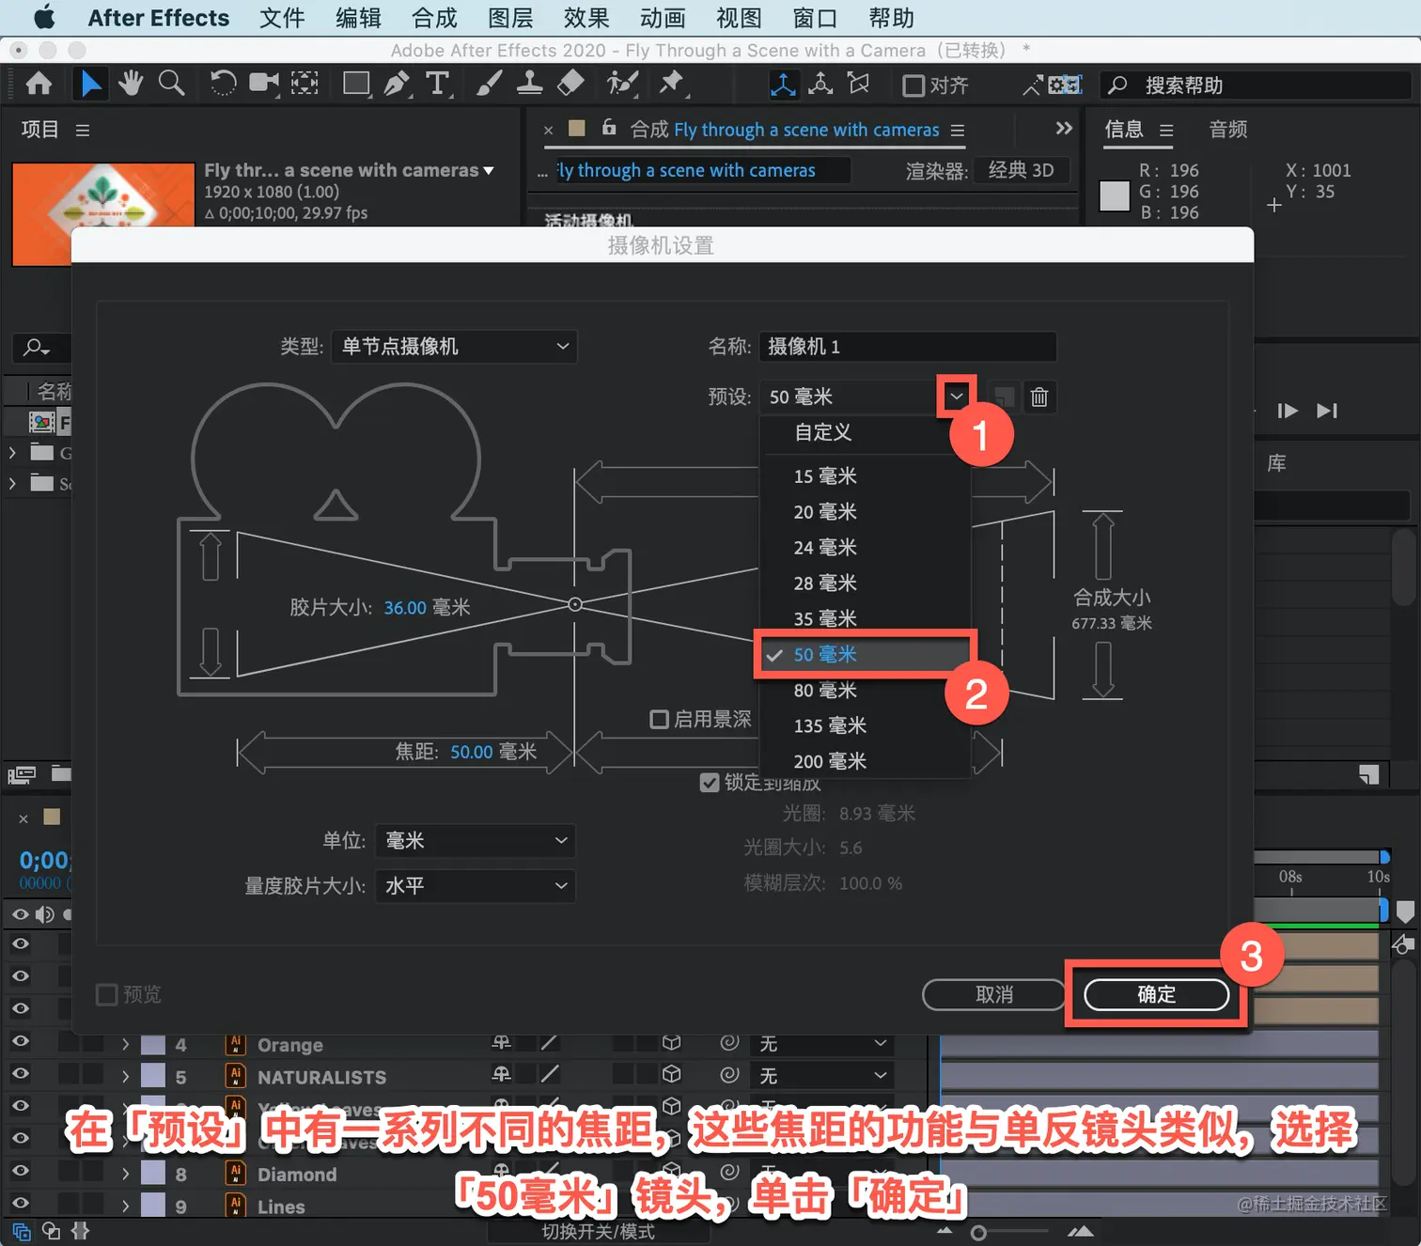Uncheck the 锁定到缩放 checkbox
1421x1246 pixels.
coord(710,783)
